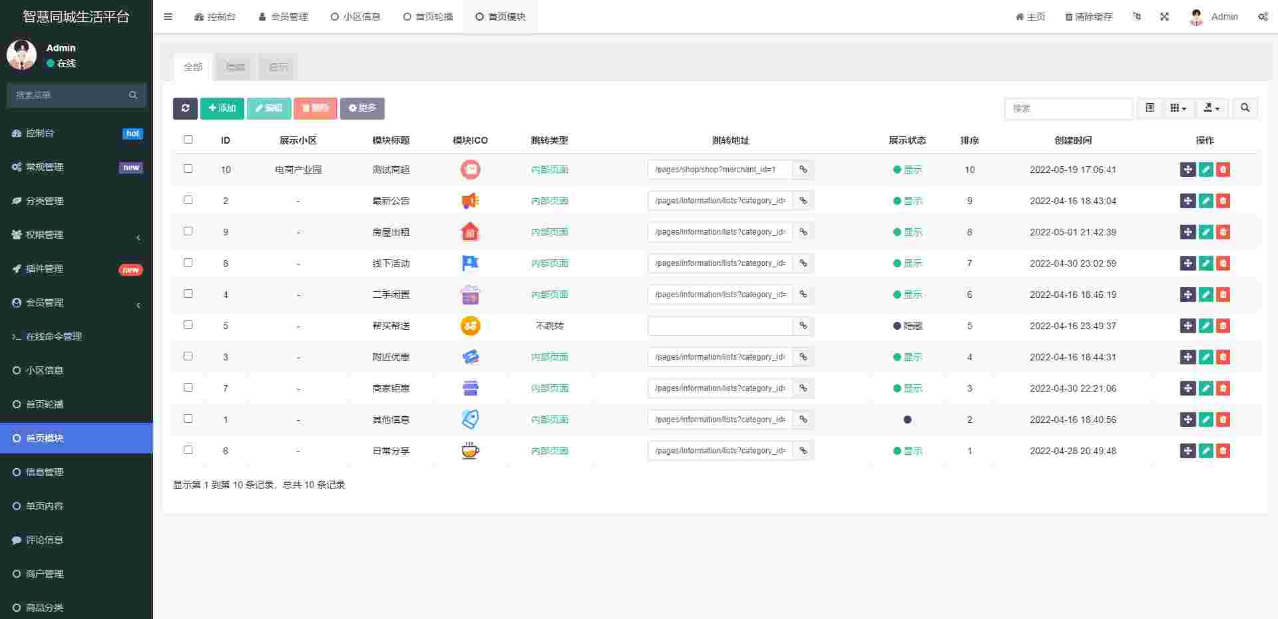Screen dimensions: 1278x619
Task: Open the columns grid dropdown
Action: pos(1178,108)
